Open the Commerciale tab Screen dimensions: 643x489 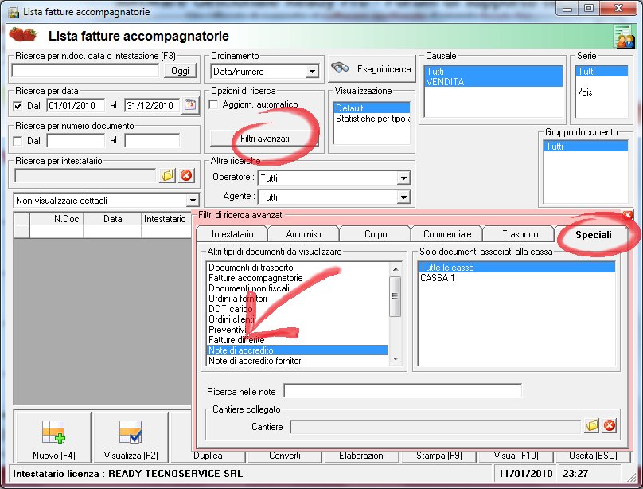(447, 234)
